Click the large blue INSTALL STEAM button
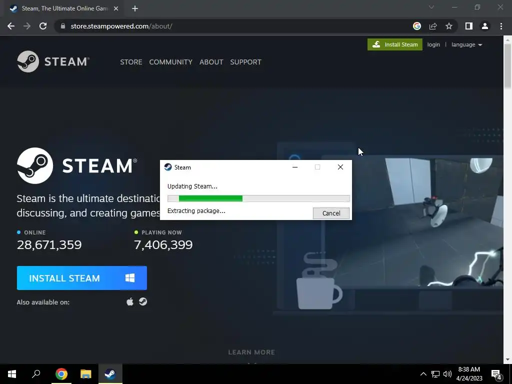 [82, 278]
